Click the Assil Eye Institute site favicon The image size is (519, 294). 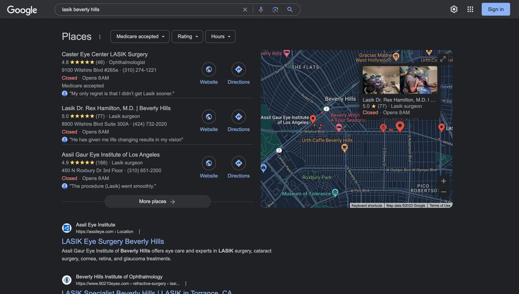pyautogui.click(x=67, y=228)
